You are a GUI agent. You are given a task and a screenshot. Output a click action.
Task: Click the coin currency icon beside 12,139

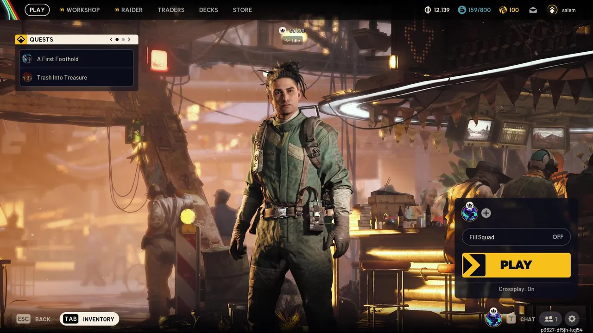tap(428, 10)
